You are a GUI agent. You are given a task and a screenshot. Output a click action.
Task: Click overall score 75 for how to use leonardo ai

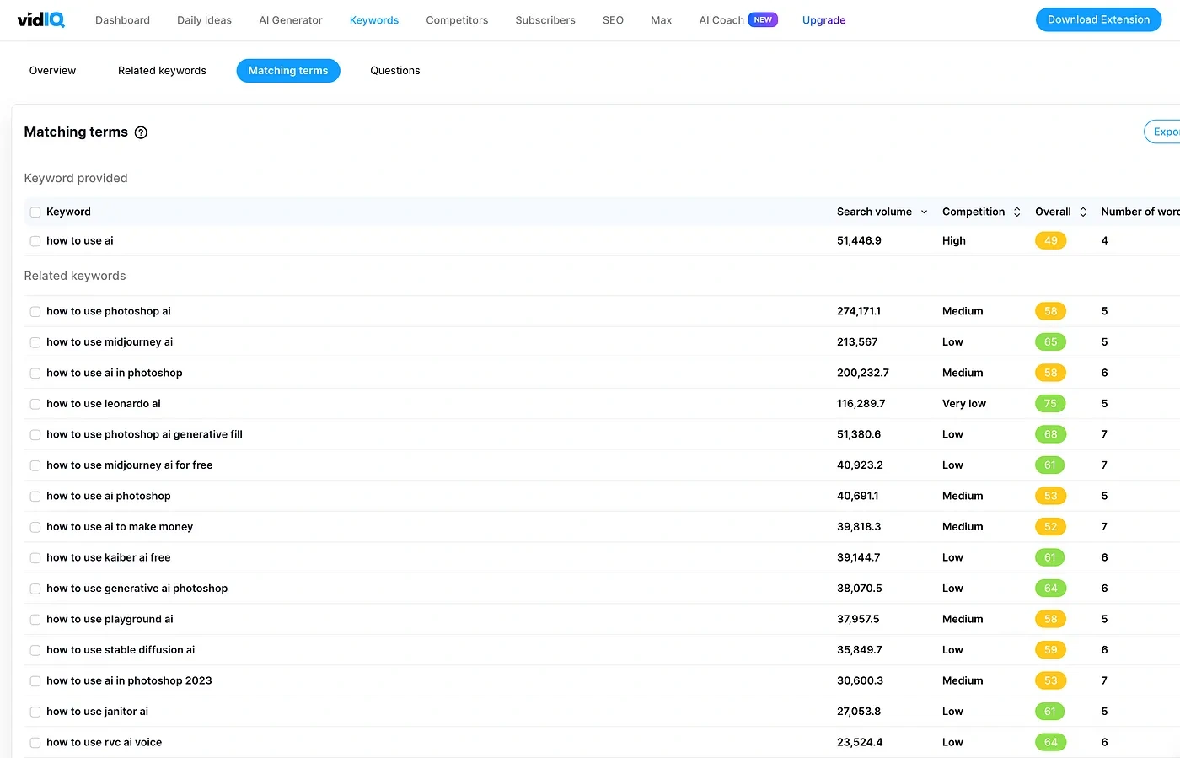(1050, 403)
